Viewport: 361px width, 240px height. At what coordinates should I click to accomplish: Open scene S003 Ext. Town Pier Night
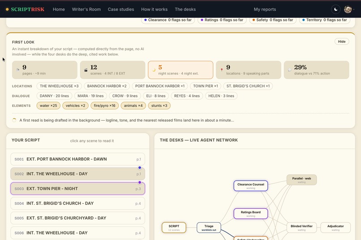(x=77, y=189)
